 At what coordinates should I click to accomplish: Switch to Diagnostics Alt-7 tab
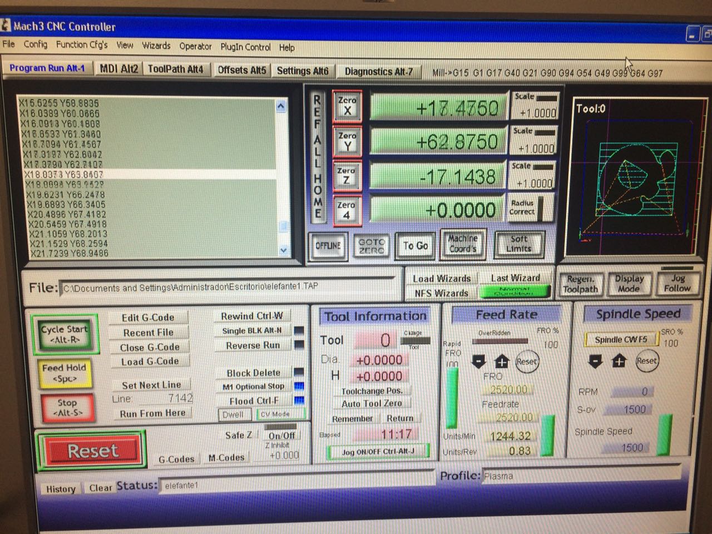point(379,71)
